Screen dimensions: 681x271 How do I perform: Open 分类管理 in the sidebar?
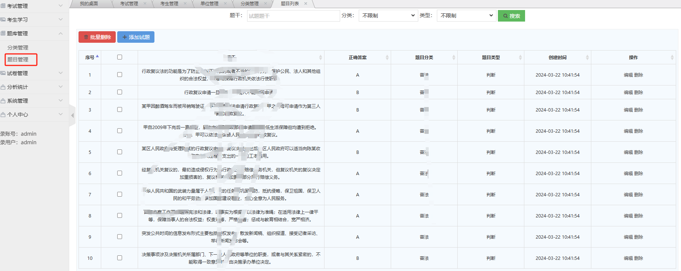click(x=18, y=48)
